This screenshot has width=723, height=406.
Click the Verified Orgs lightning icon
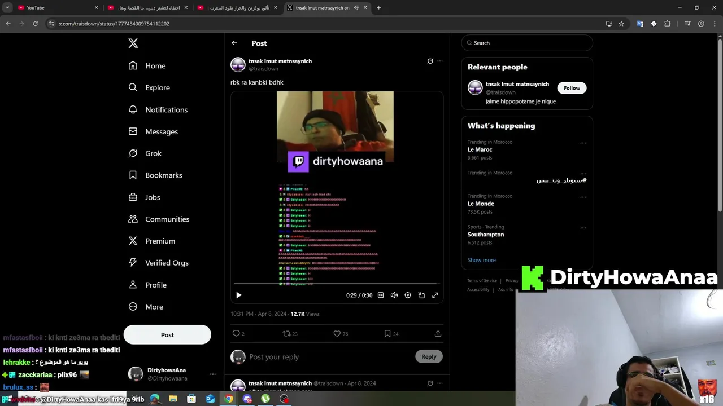coord(133,263)
